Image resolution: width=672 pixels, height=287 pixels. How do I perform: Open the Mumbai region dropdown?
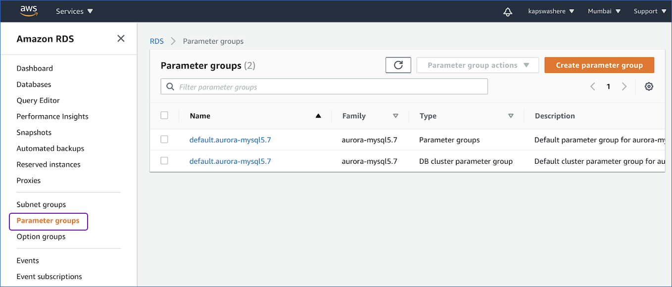[604, 11]
